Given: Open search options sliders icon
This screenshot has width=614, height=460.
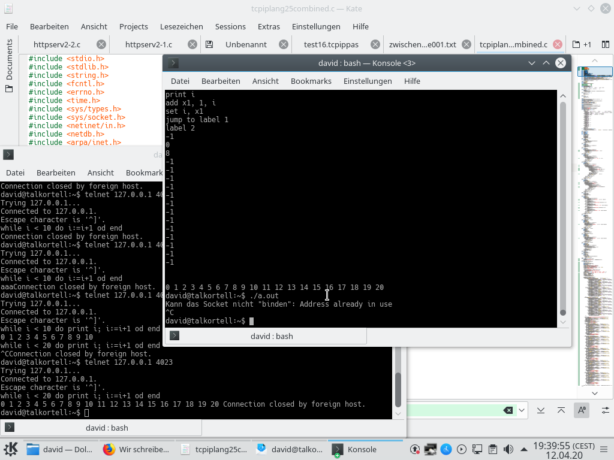Looking at the screenshot, I should coord(605,410).
